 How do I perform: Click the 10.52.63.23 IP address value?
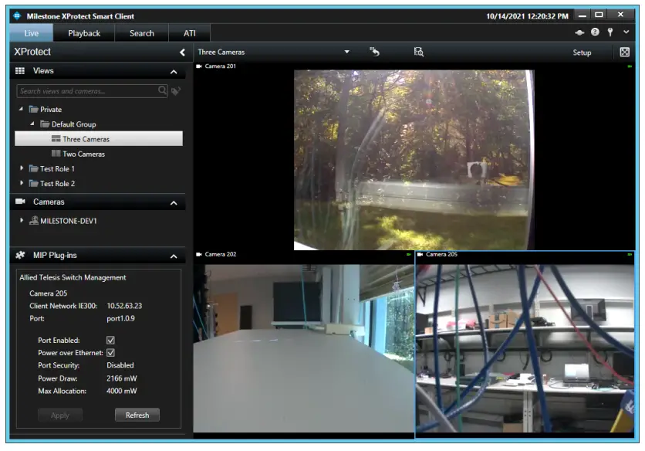click(124, 306)
